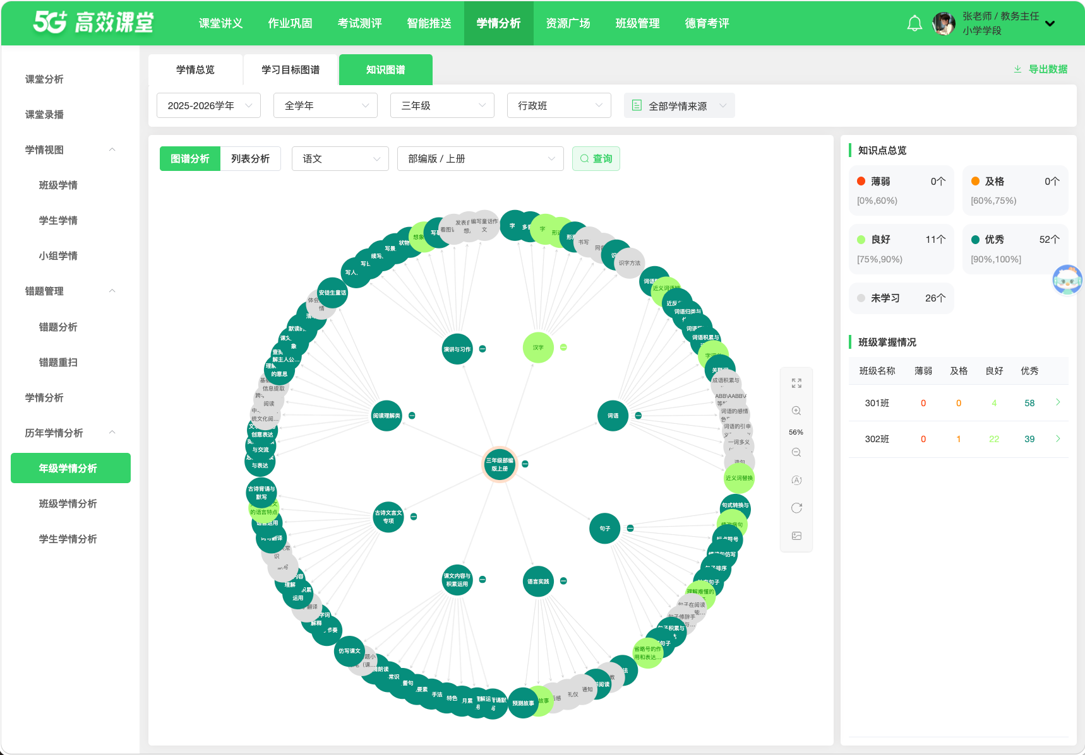Click the central 三年级部编版上册 graph node
The height and width of the screenshot is (755, 1085).
tap(500, 464)
